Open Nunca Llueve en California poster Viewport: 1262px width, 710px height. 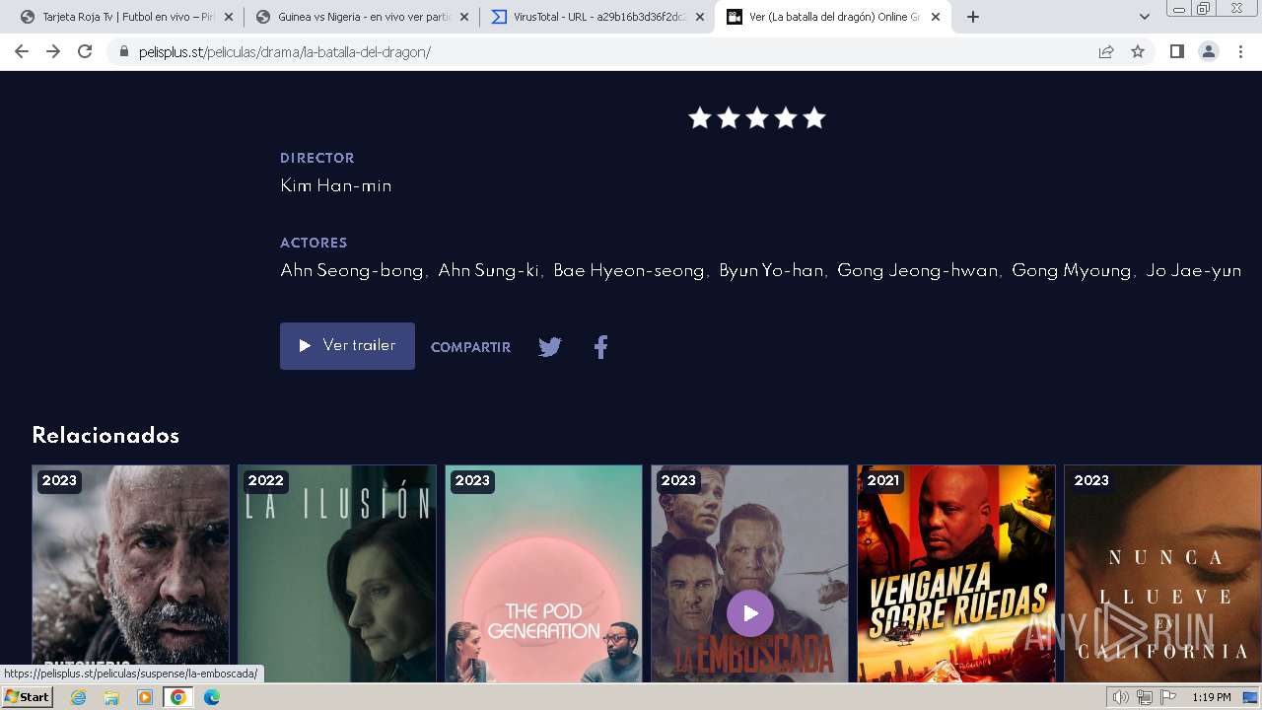coord(1163,574)
